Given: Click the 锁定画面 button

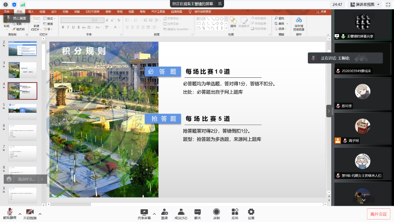Looking at the screenshot, I should 17,18.
